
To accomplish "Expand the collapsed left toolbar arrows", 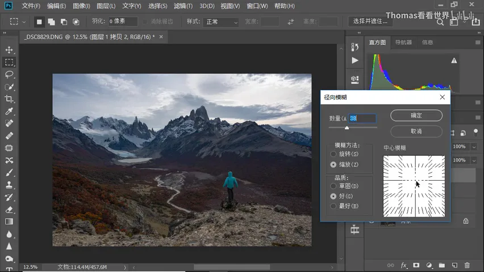I will point(5,33).
